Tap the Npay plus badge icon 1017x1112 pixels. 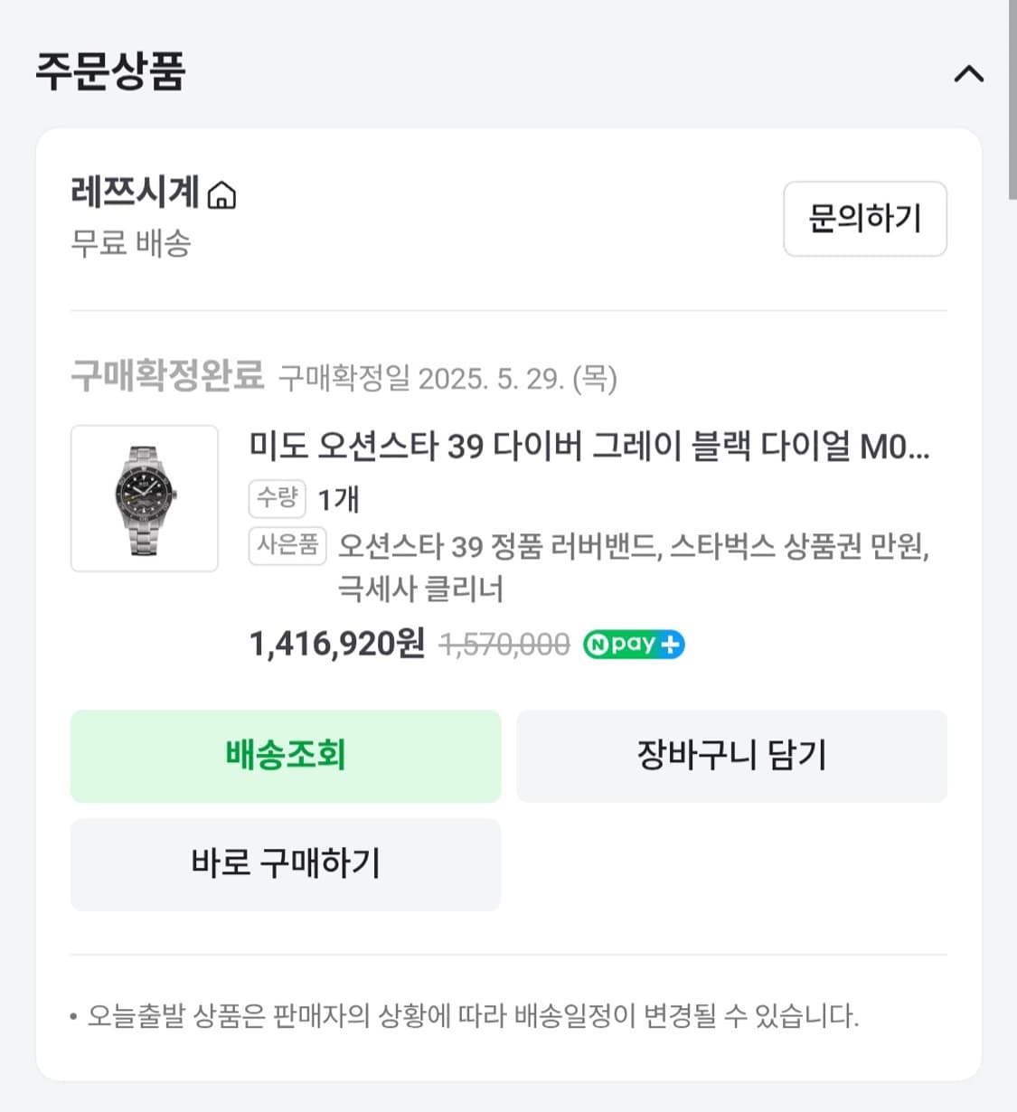pos(634,645)
